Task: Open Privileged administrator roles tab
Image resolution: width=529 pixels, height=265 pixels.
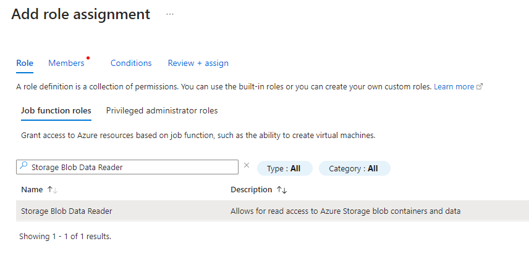Action: [162, 111]
